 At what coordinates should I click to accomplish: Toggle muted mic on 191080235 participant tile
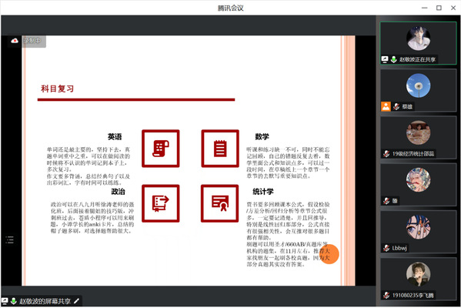coord(386,295)
